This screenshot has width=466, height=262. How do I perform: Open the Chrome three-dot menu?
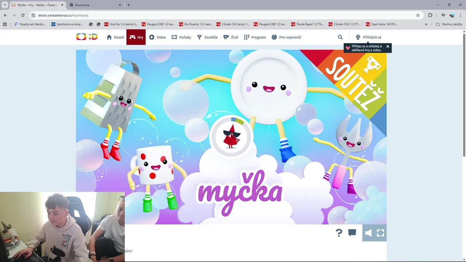click(461, 15)
